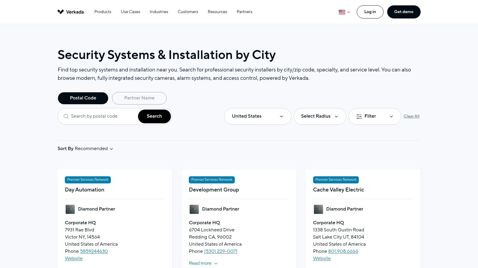478x268 pixels.
Task: Select the Postal Code search mode
Action: pyautogui.click(x=83, y=98)
